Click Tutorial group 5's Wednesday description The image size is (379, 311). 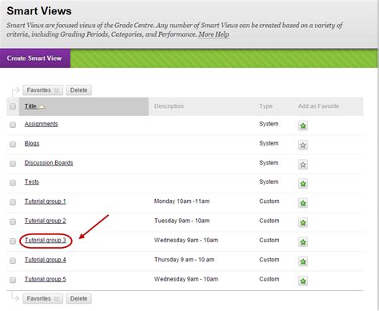point(186,279)
